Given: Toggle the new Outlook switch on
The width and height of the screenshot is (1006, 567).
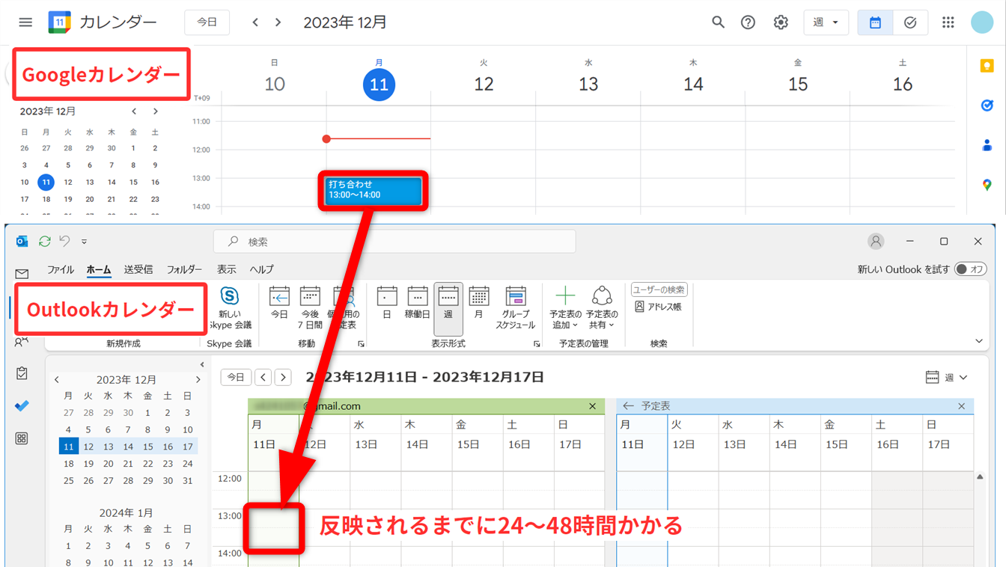Looking at the screenshot, I should pos(970,269).
